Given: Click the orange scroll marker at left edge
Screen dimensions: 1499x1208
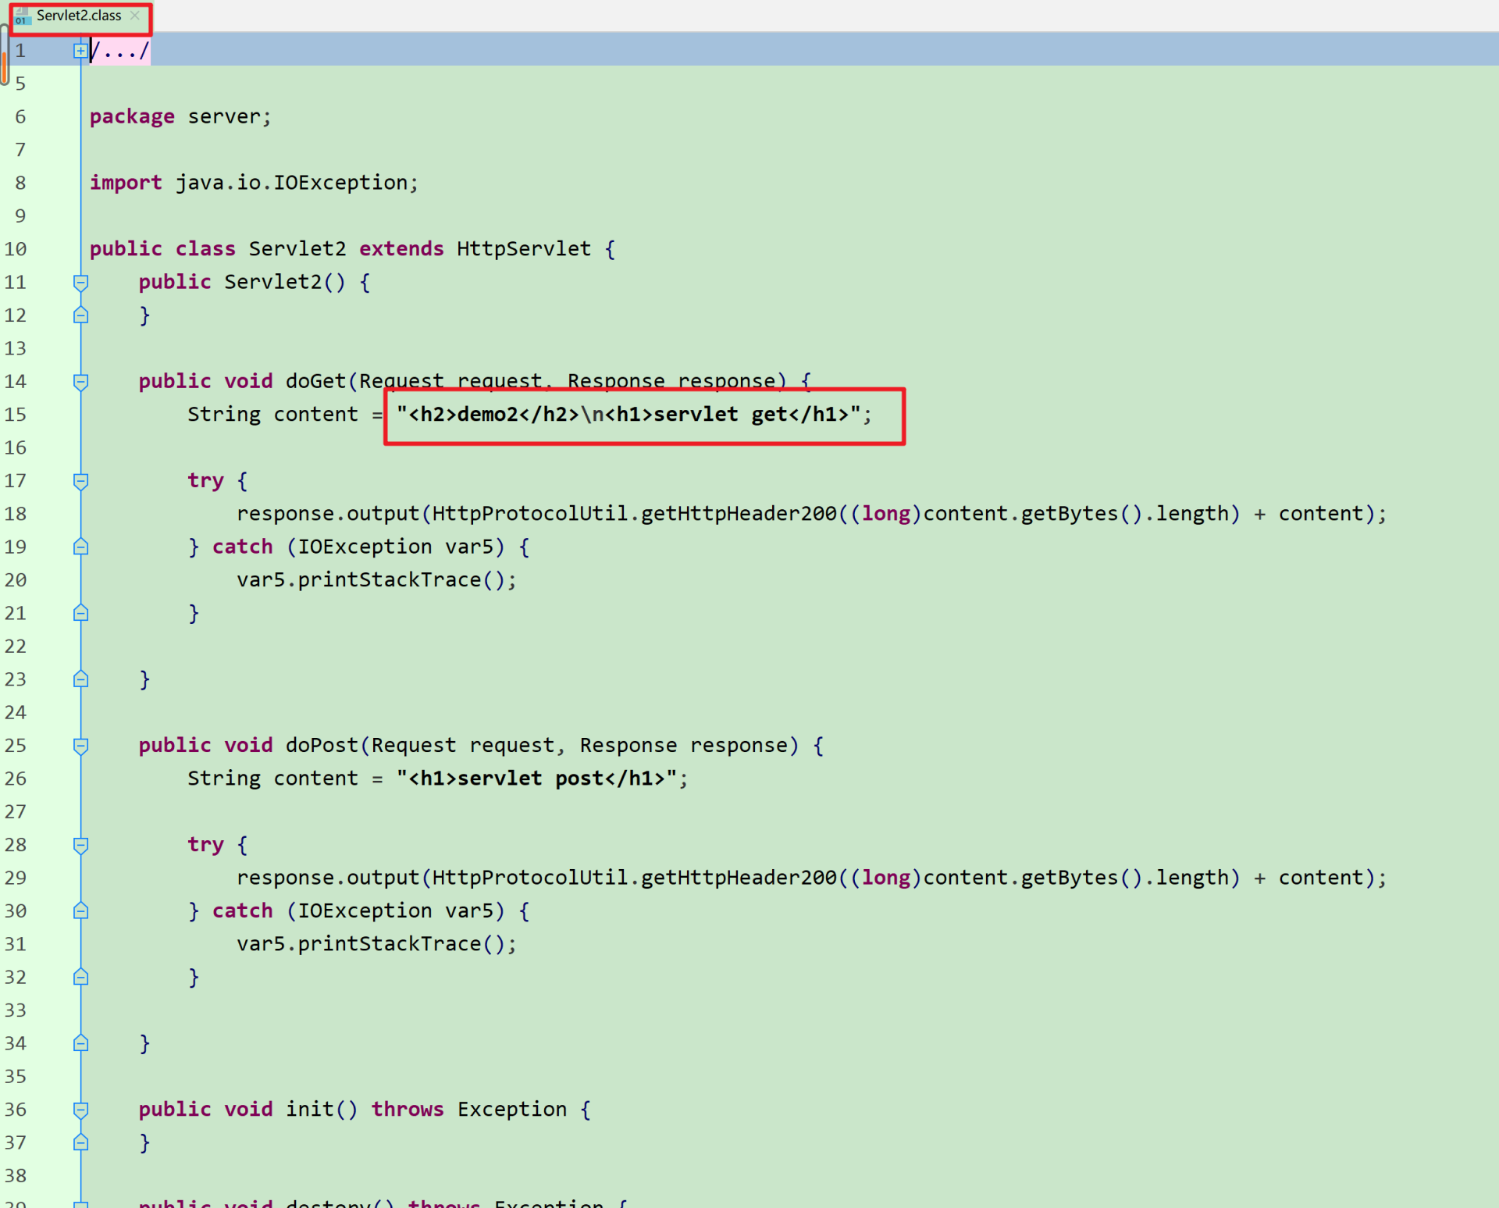Looking at the screenshot, I should coord(5,66).
